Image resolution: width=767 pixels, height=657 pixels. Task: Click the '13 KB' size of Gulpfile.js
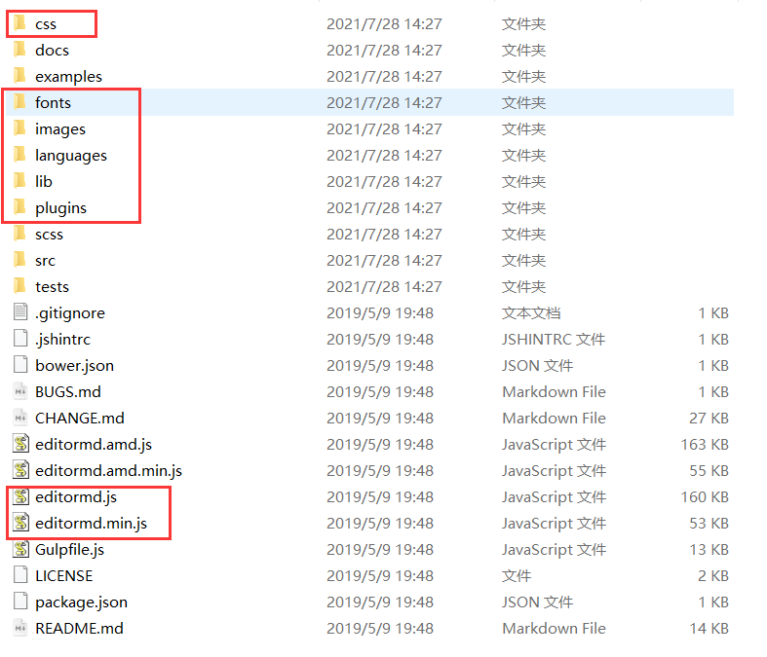pyautogui.click(x=709, y=550)
